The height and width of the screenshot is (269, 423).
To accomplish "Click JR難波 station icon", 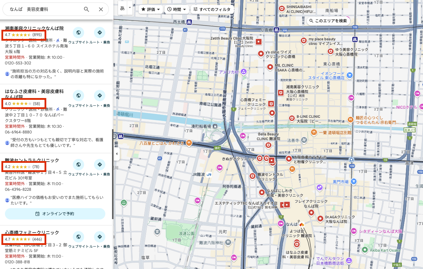I will pos(209,175).
